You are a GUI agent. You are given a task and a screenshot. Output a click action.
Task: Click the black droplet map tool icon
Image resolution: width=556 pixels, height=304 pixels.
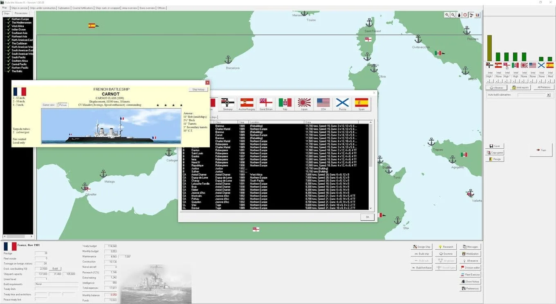(459, 15)
